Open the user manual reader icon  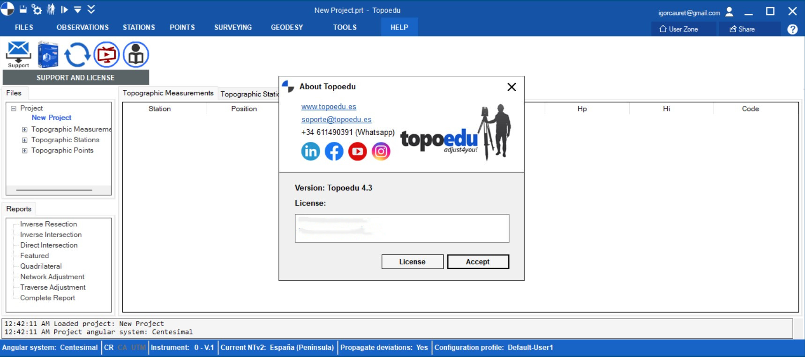click(x=136, y=55)
